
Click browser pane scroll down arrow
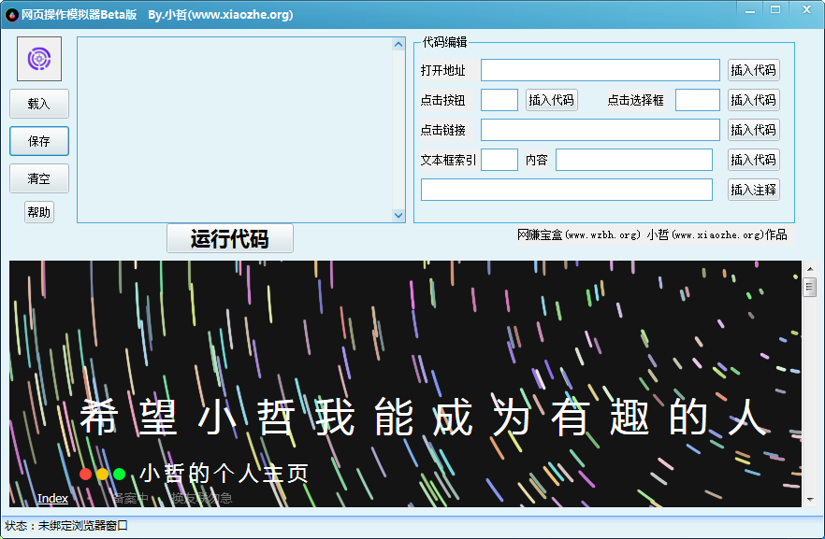coord(810,500)
